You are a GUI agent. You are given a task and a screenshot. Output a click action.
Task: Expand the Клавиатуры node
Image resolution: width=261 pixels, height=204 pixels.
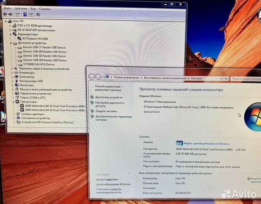[x=12, y=73]
